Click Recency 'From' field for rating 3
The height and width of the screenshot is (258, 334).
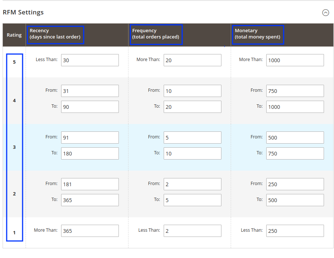coord(90,138)
